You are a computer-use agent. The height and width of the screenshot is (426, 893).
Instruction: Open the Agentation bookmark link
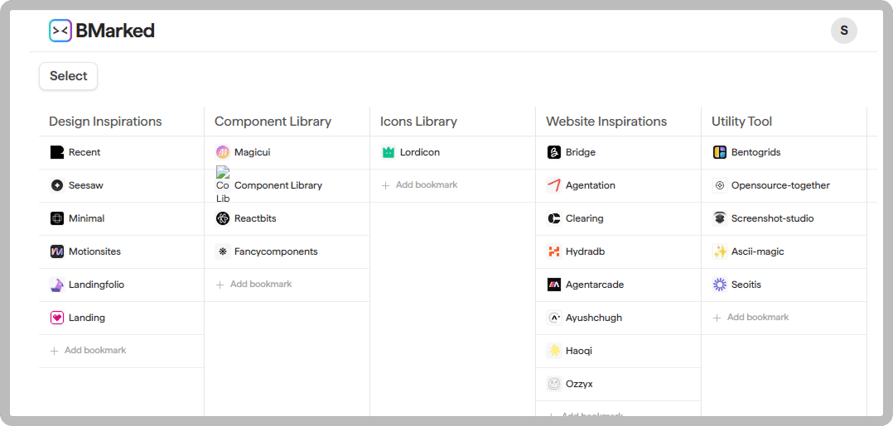pos(590,185)
